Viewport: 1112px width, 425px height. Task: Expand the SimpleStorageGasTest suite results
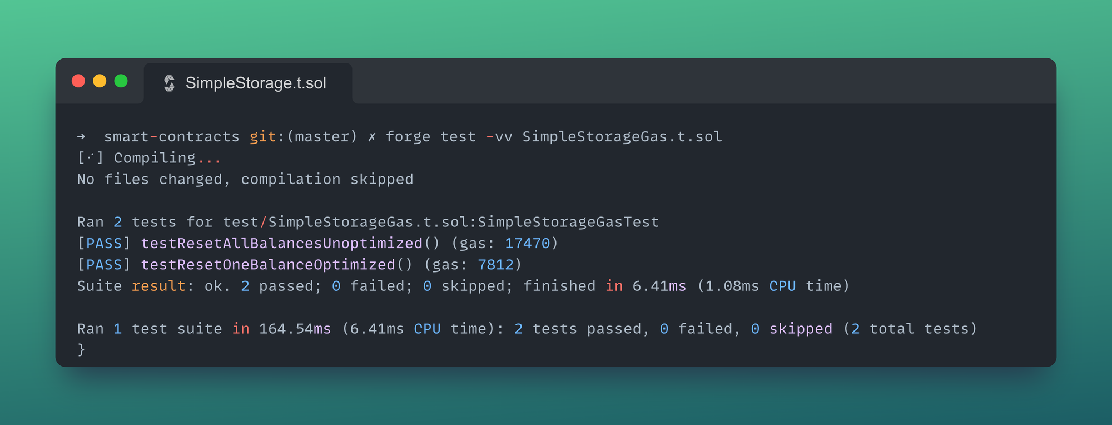tap(367, 221)
